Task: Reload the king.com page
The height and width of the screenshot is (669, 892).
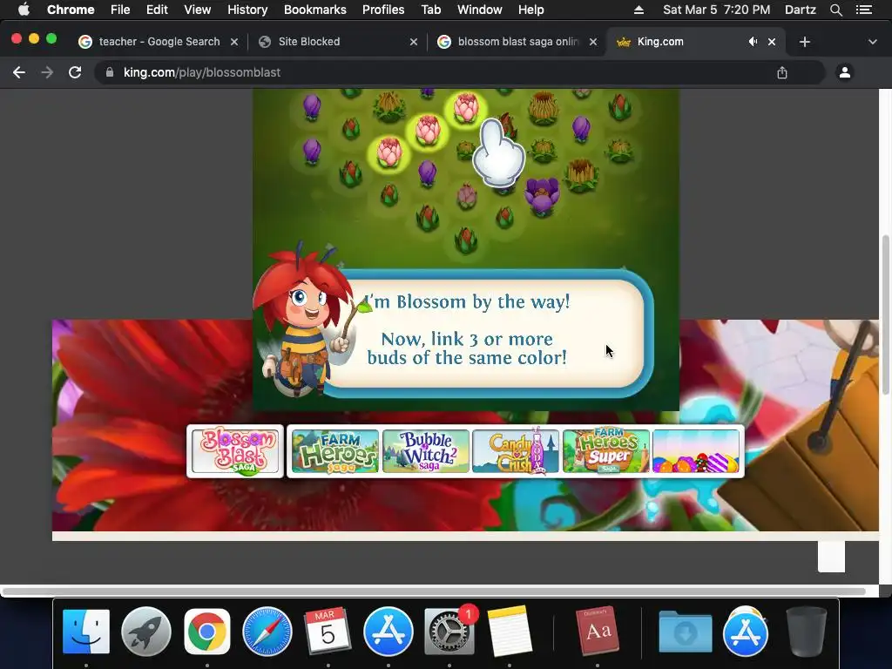Action: pos(75,72)
